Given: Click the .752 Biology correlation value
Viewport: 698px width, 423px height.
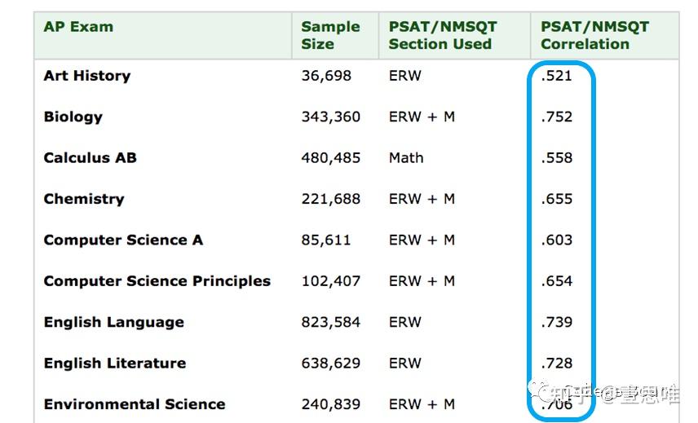Looking at the screenshot, I should 556,117.
